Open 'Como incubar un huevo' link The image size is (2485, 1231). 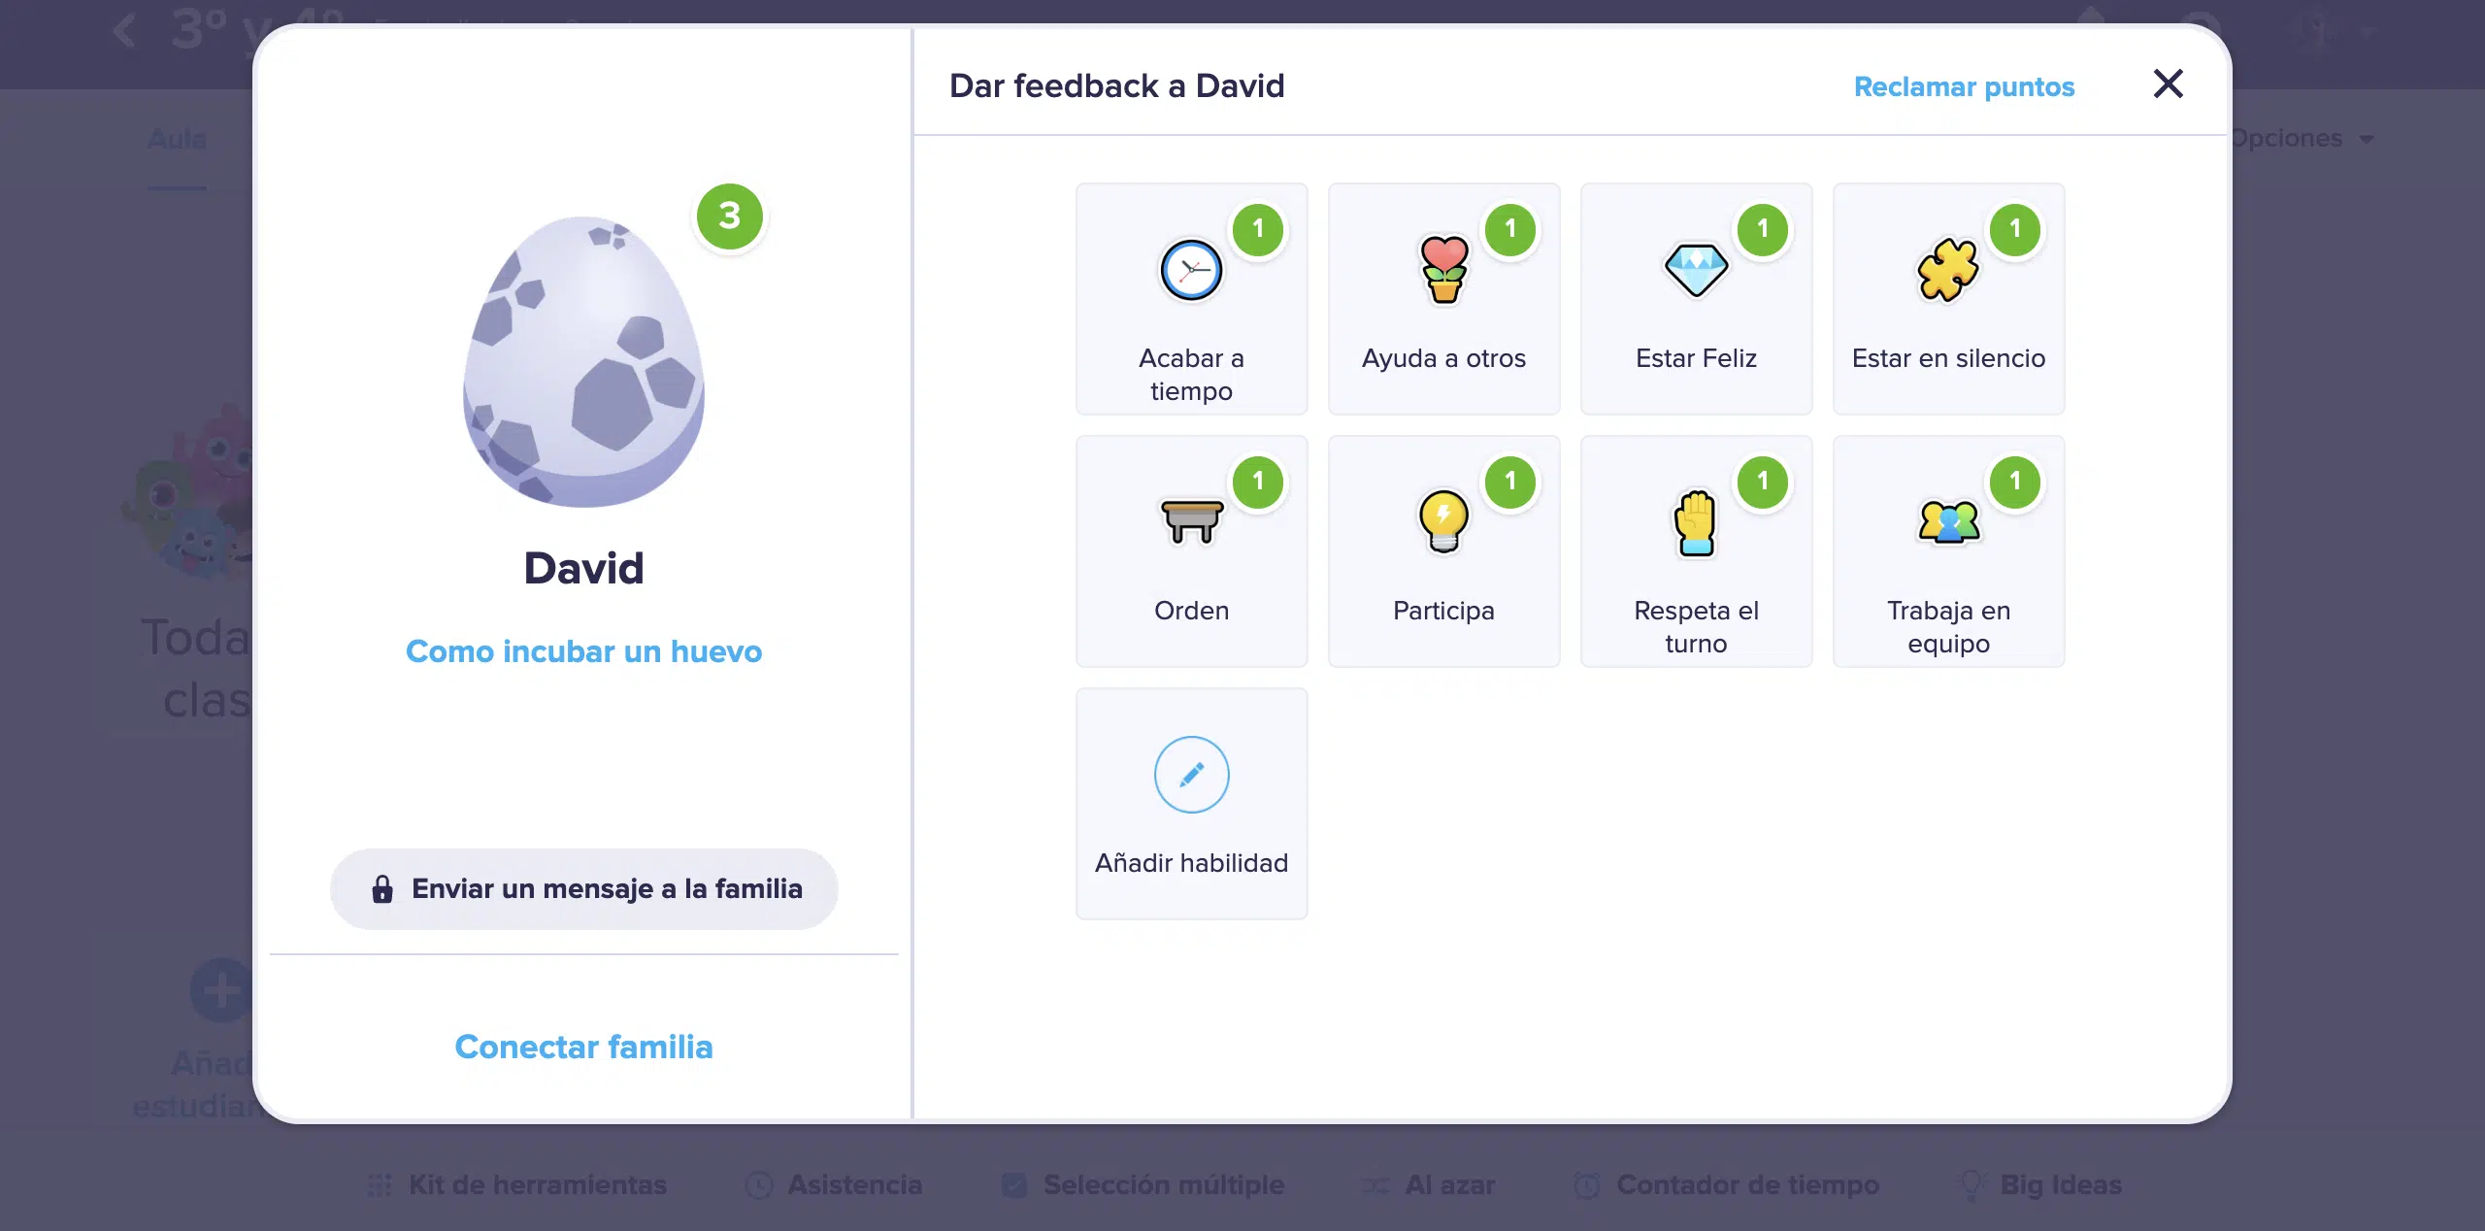click(x=583, y=651)
